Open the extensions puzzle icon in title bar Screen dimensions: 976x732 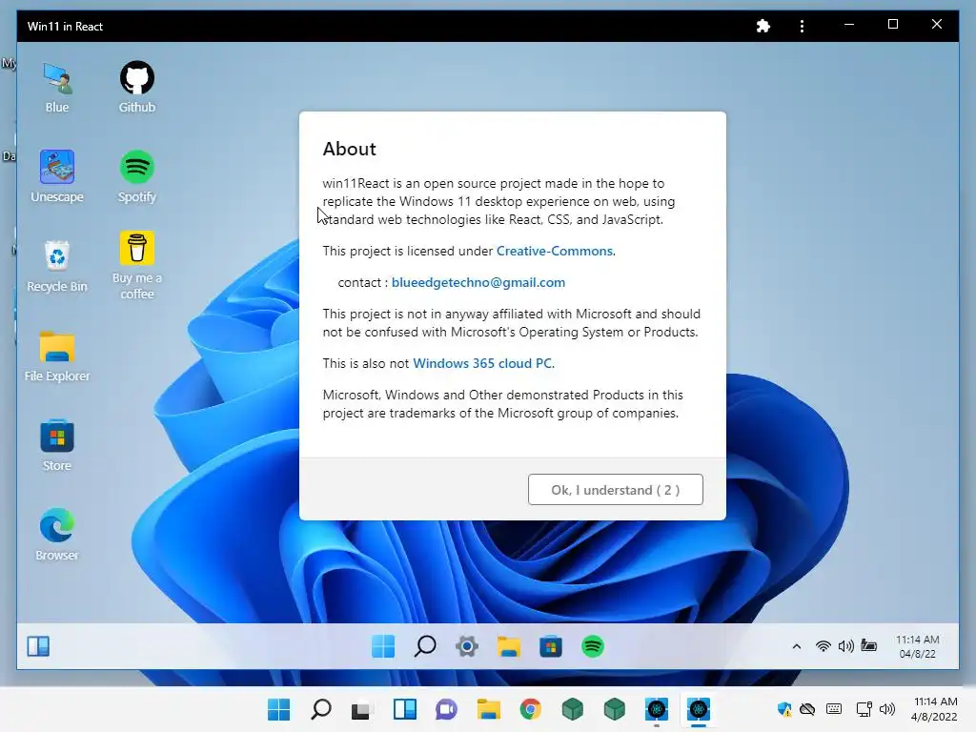point(763,26)
